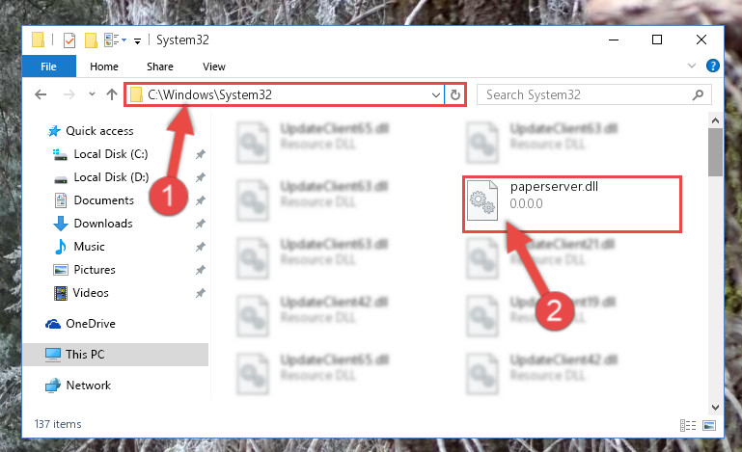Click the vertical scrollbar thumb
The image size is (742, 452).
[x=715, y=152]
